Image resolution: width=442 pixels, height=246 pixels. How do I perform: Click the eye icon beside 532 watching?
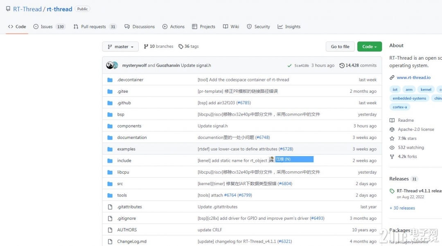392,148
